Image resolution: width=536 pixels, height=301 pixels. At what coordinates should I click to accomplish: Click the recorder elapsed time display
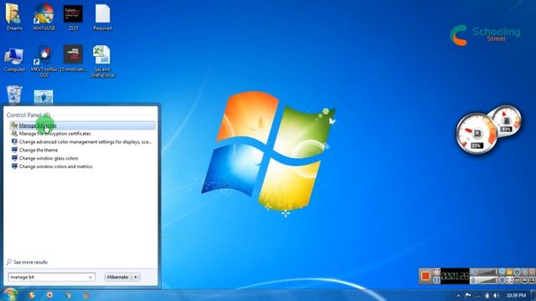[x=455, y=276]
